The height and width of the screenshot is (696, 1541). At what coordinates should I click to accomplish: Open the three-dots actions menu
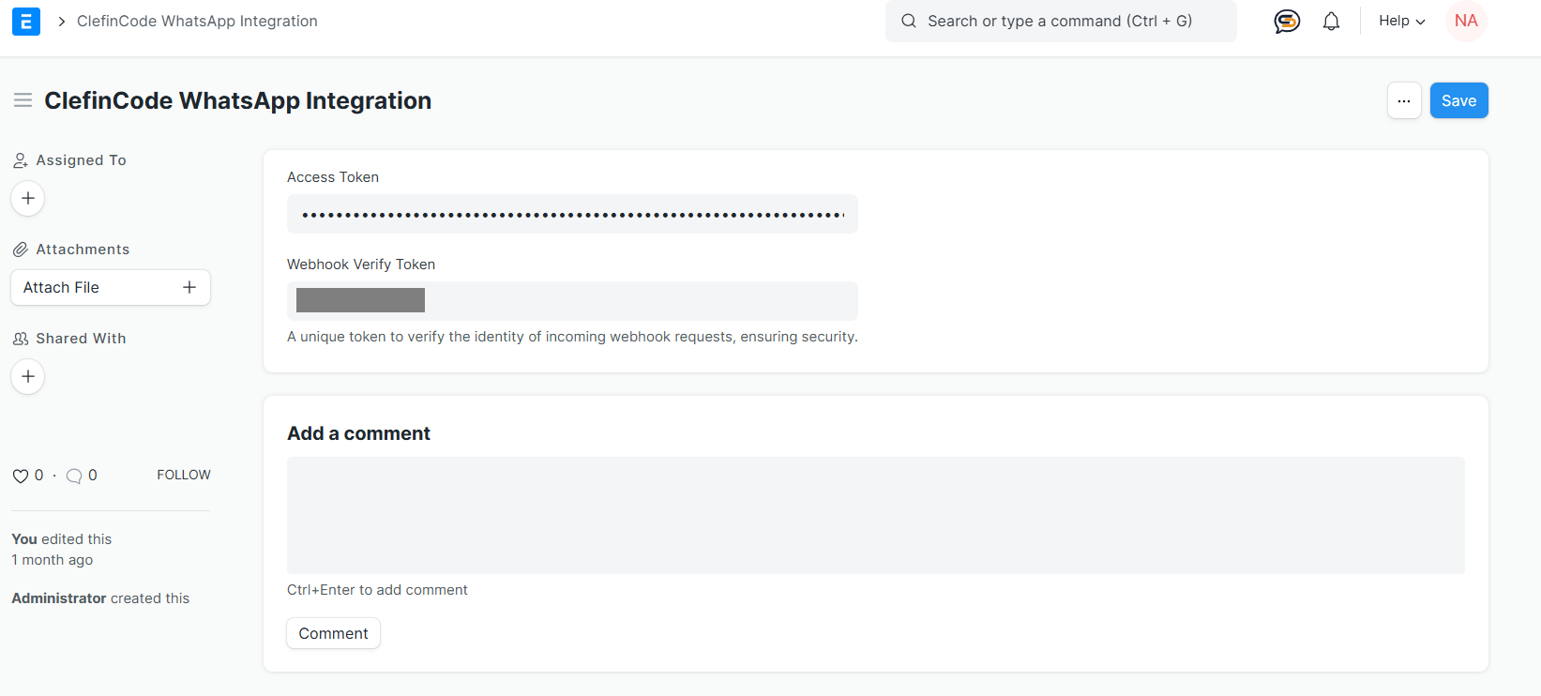[1404, 100]
